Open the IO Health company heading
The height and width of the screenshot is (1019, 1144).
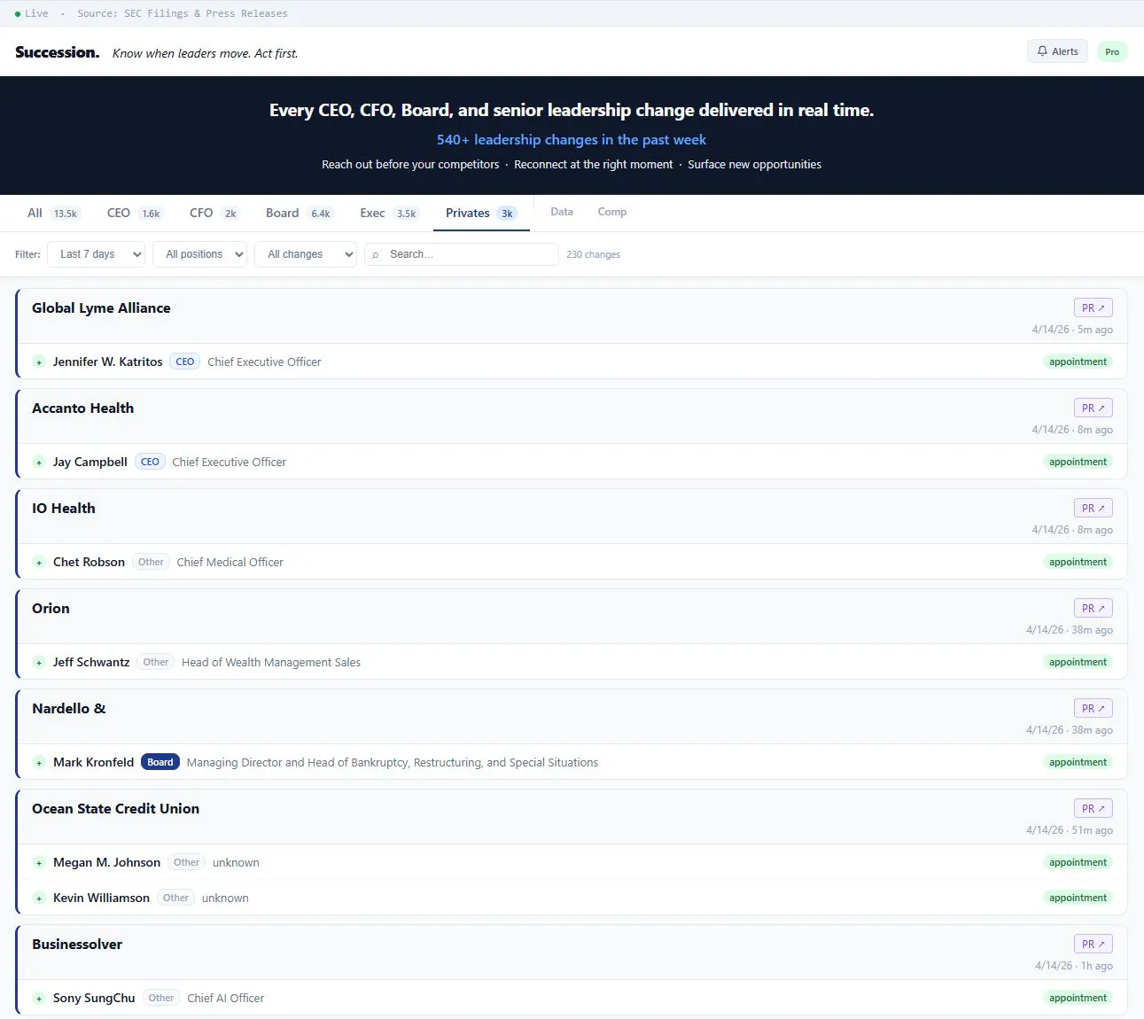(x=63, y=508)
